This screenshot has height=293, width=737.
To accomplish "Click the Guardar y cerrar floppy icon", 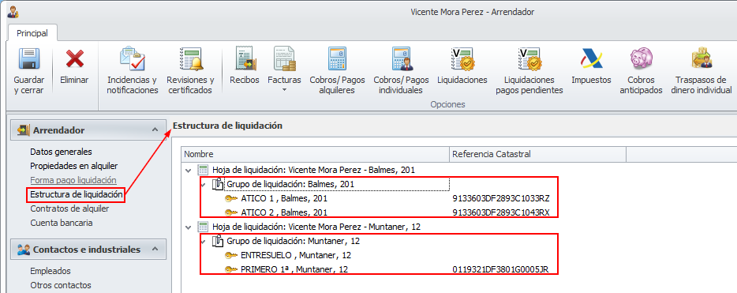I will coord(28,58).
